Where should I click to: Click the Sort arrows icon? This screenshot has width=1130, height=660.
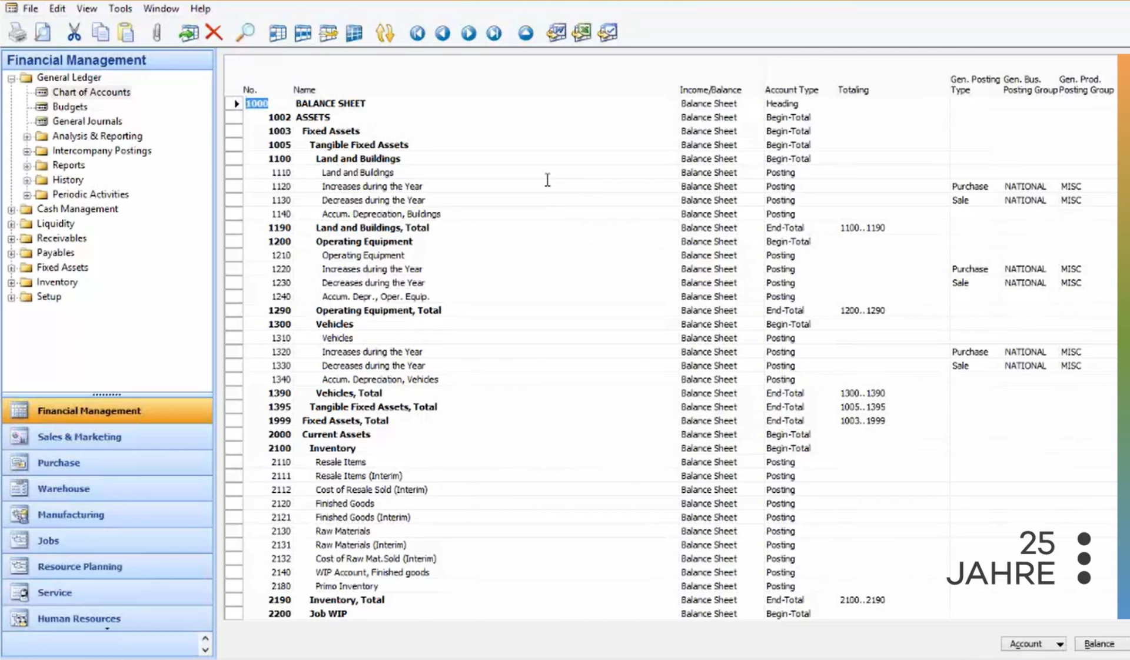(x=384, y=33)
